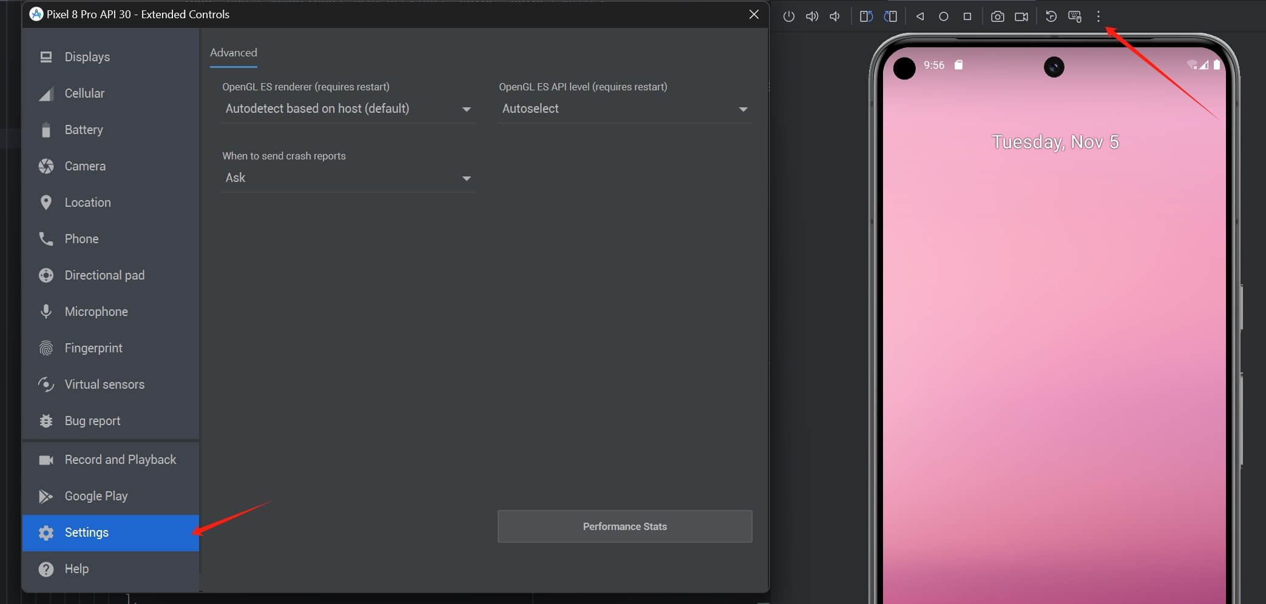Rotate the emulator clockwise
The image size is (1266, 604).
(x=890, y=16)
